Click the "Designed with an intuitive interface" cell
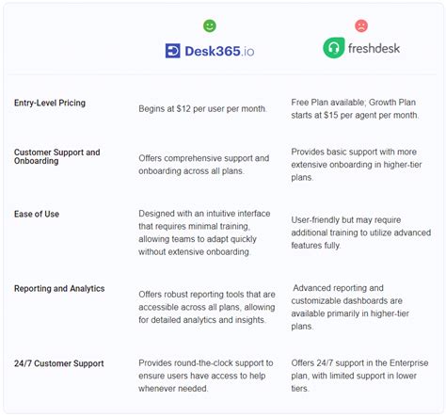 point(204,233)
